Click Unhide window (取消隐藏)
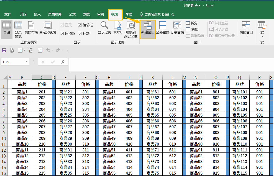This screenshot has height=176, width=274. click(x=195, y=36)
